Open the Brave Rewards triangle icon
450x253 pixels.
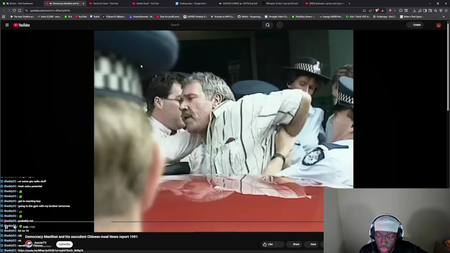pyautogui.click(x=382, y=11)
